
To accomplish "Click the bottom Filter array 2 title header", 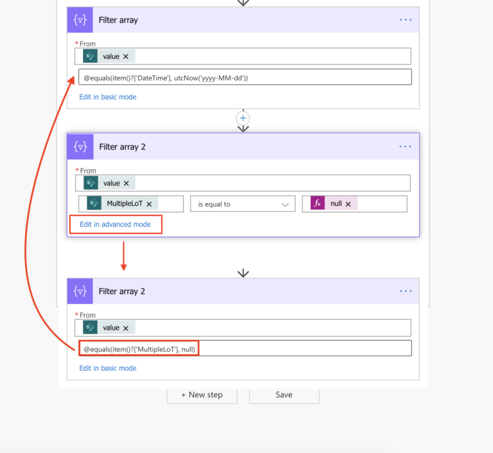I will point(243,291).
